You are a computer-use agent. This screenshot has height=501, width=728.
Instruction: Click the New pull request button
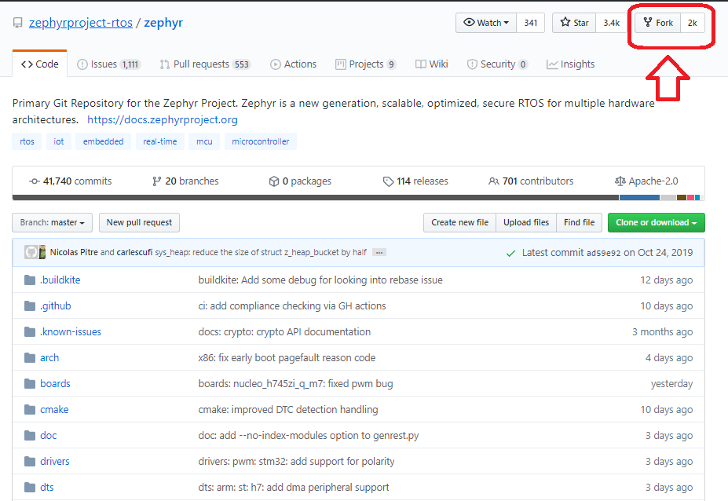click(139, 222)
